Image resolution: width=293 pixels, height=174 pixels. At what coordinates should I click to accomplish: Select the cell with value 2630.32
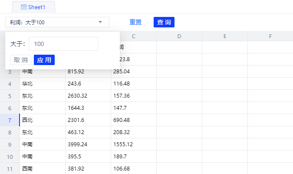click(88, 96)
